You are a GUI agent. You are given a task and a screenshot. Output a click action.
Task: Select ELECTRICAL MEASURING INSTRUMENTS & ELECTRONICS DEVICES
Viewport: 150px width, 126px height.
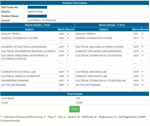(25, 57)
